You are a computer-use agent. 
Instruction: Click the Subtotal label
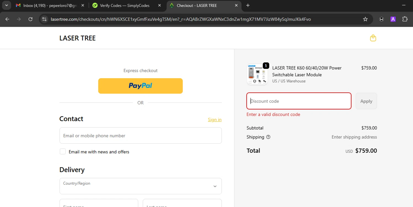pyautogui.click(x=255, y=128)
